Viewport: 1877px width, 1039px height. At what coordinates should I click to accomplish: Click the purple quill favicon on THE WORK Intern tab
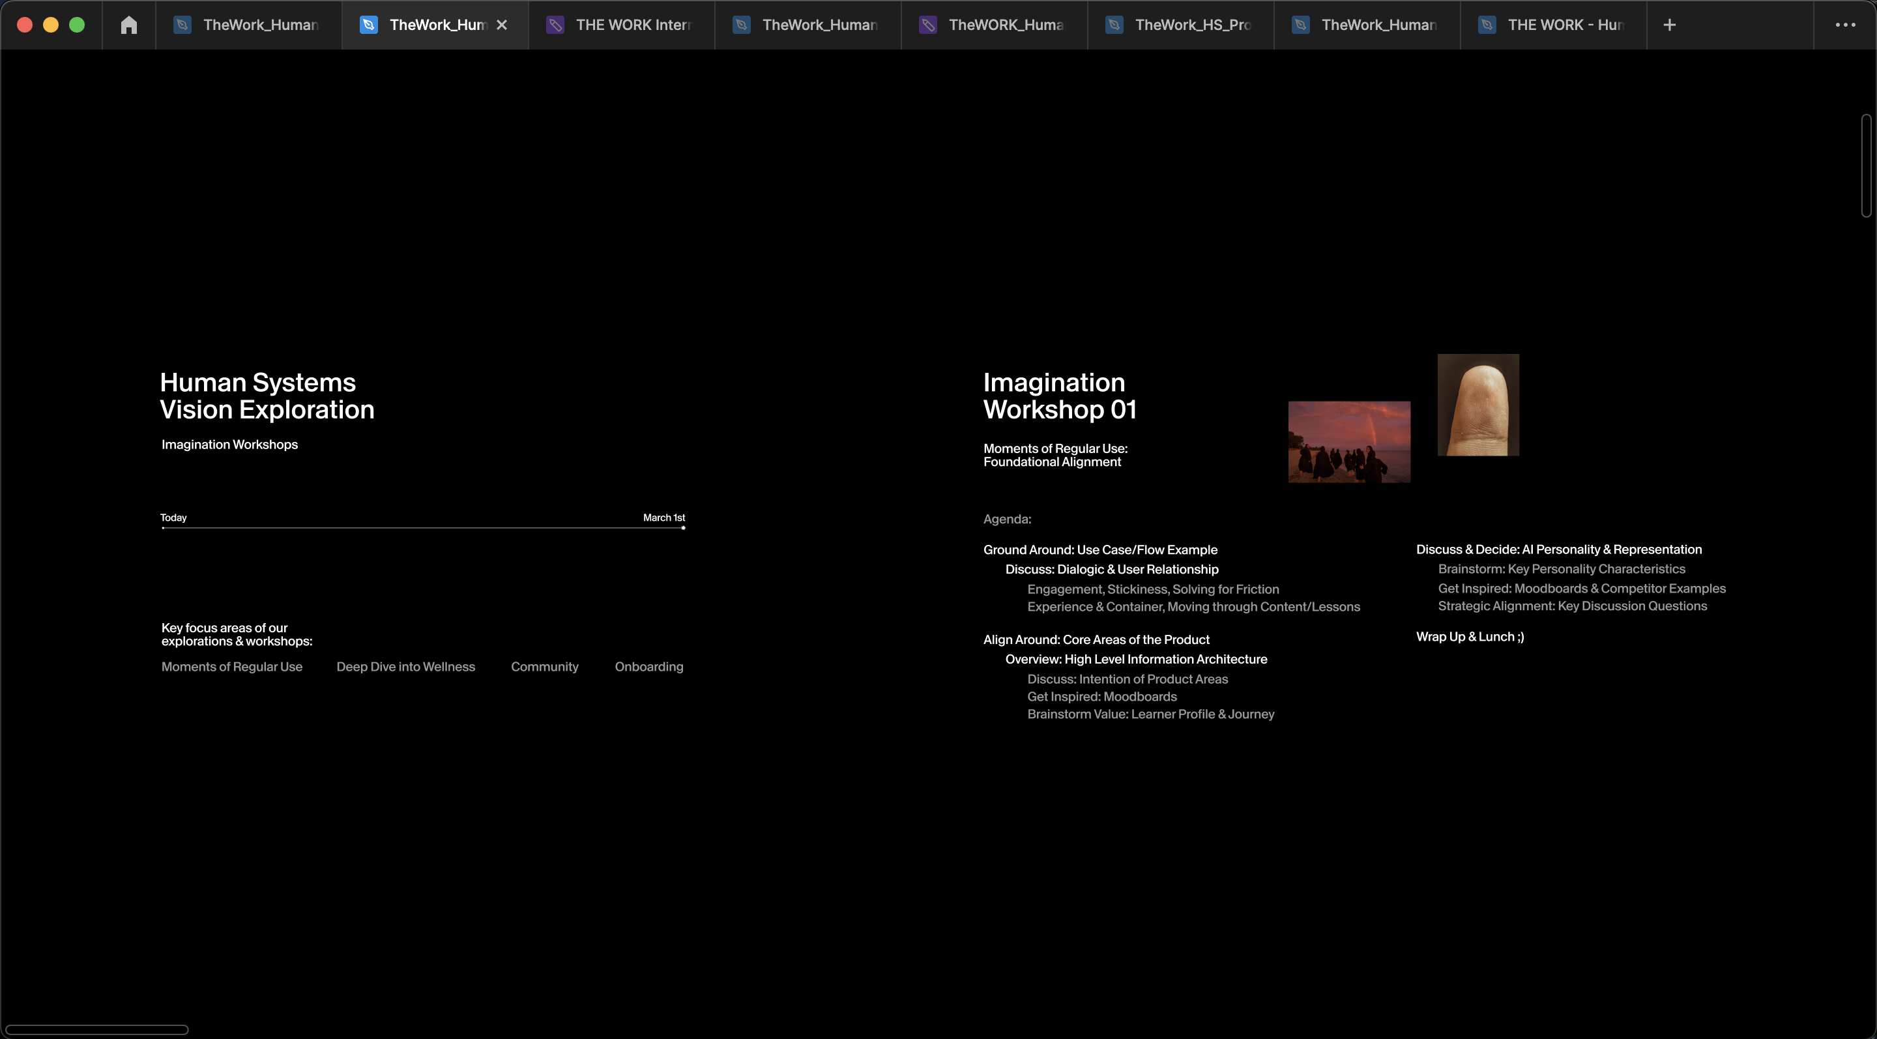click(x=556, y=24)
